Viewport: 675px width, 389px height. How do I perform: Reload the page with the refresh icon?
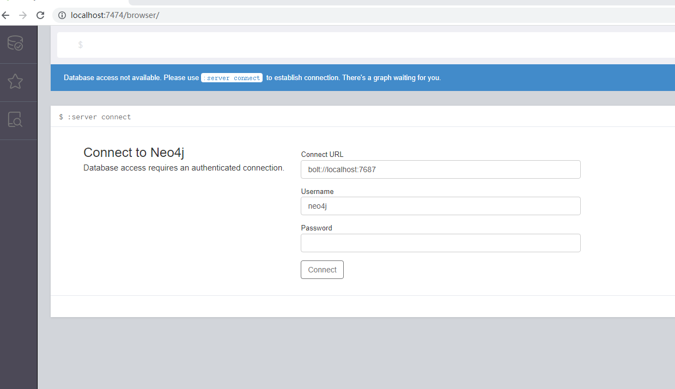(x=40, y=15)
